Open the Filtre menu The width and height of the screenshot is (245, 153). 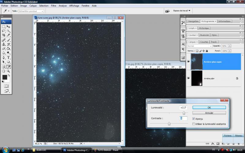[54, 6]
